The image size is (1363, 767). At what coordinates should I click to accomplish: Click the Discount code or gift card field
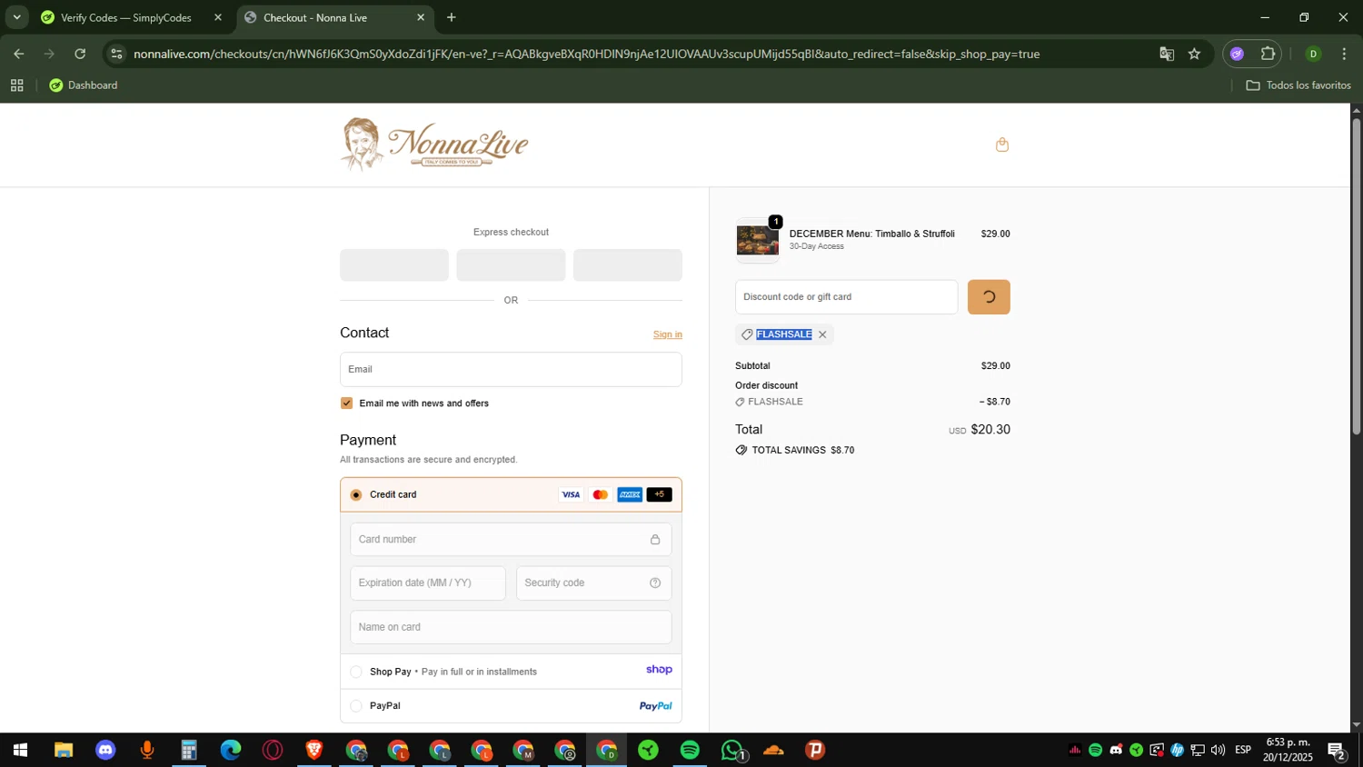click(846, 297)
